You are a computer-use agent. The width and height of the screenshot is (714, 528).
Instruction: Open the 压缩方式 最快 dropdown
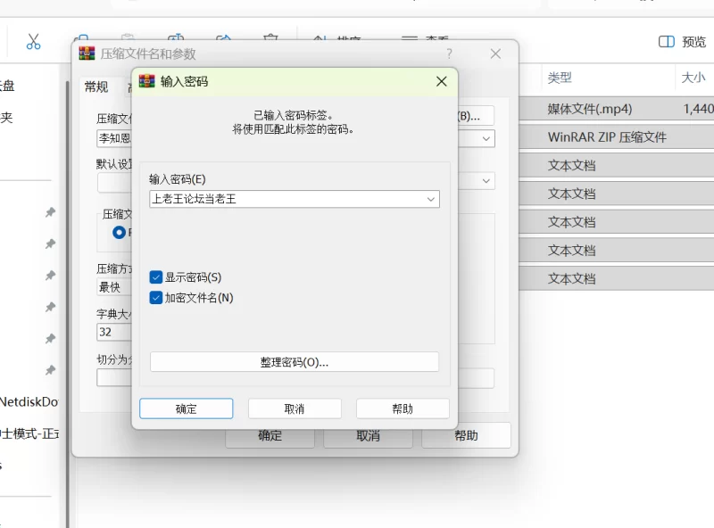click(x=113, y=287)
